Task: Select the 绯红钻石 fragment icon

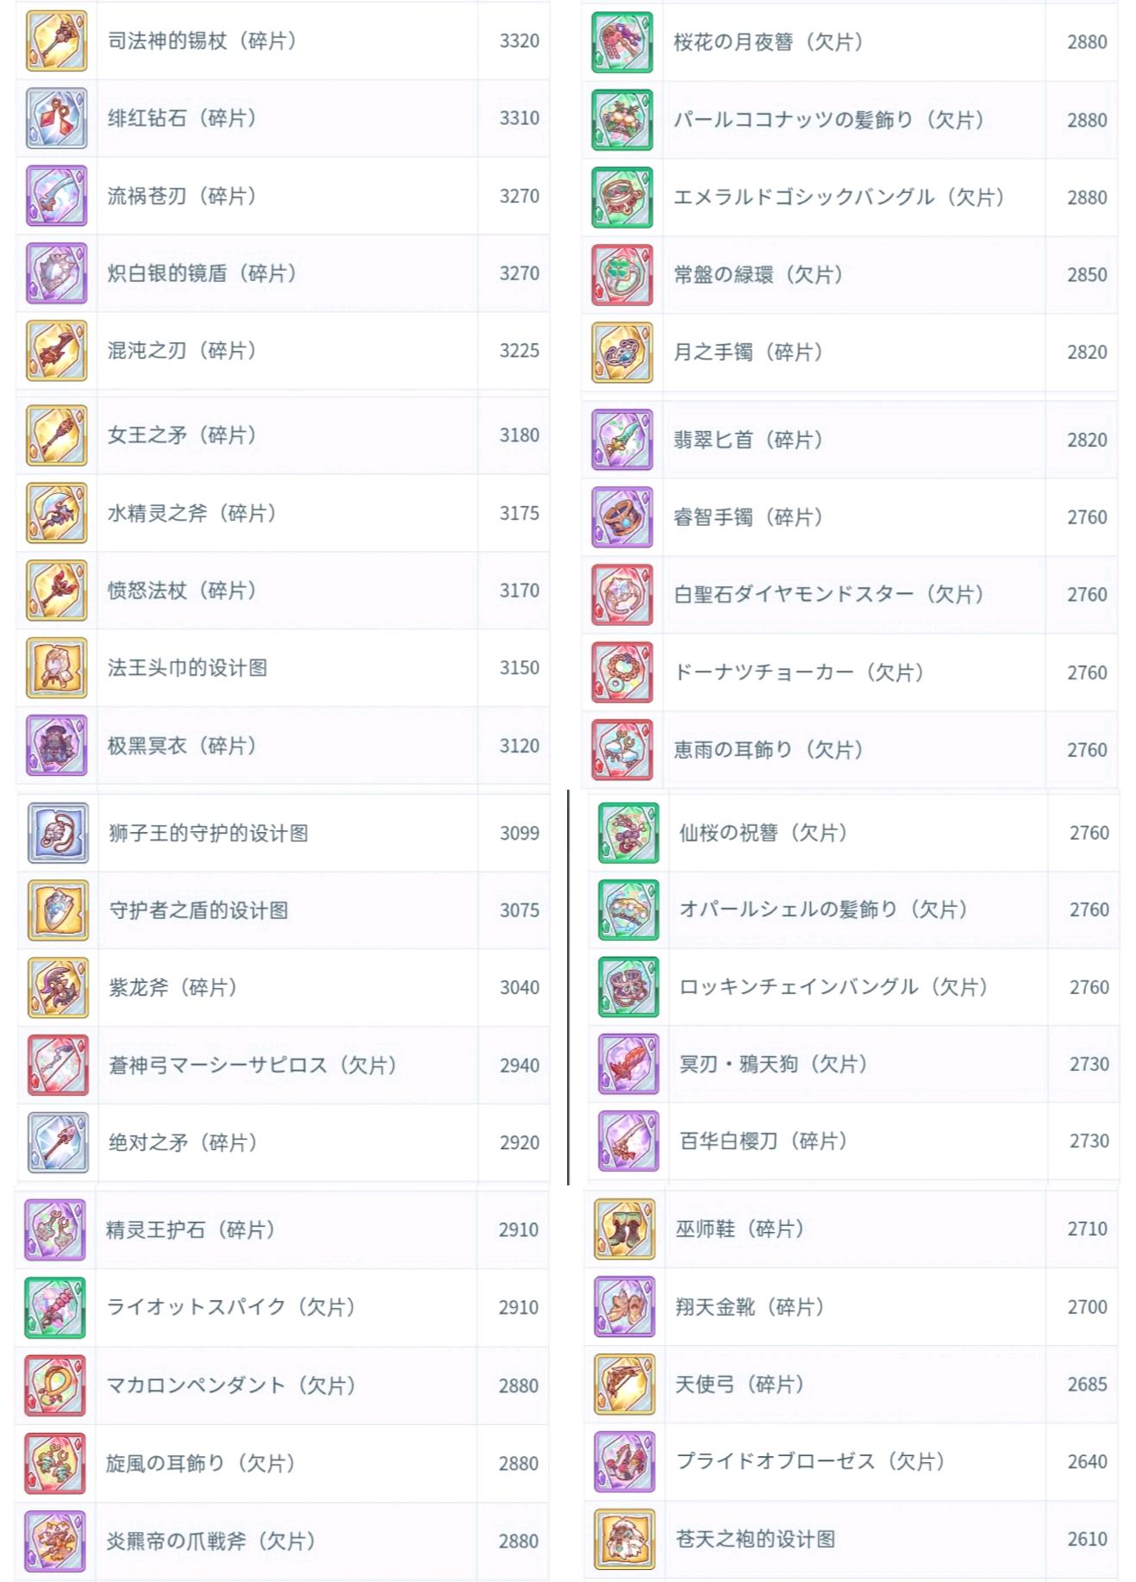Action: click(x=56, y=118)
